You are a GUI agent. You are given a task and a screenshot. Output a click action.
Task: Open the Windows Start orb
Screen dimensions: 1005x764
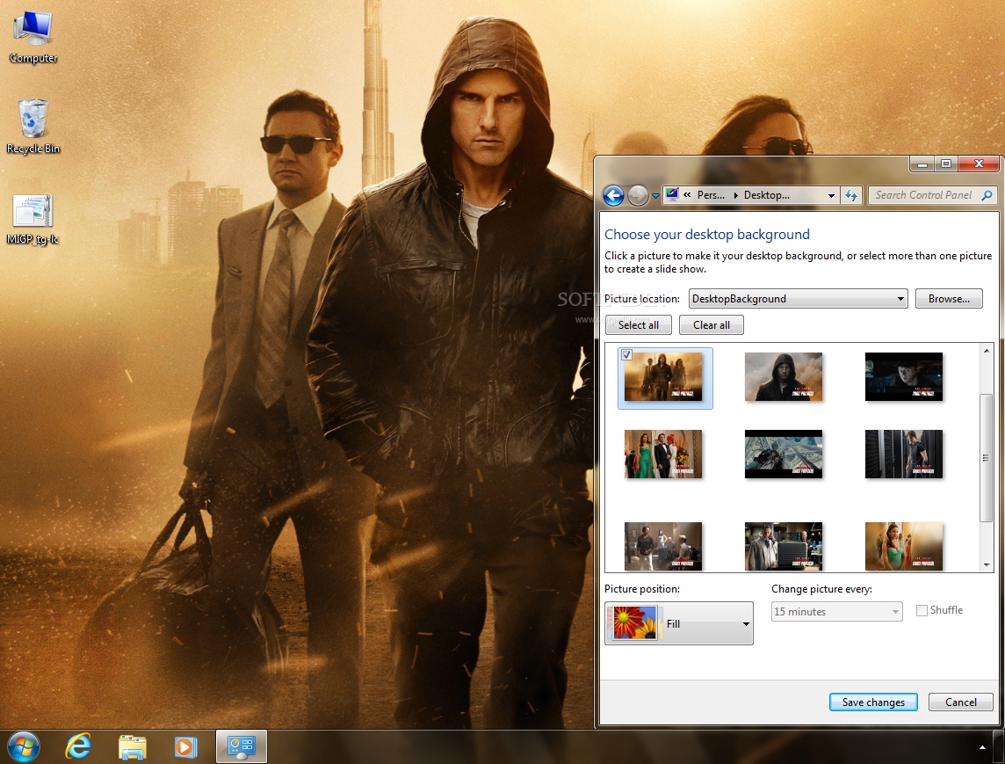pos(24,746)
